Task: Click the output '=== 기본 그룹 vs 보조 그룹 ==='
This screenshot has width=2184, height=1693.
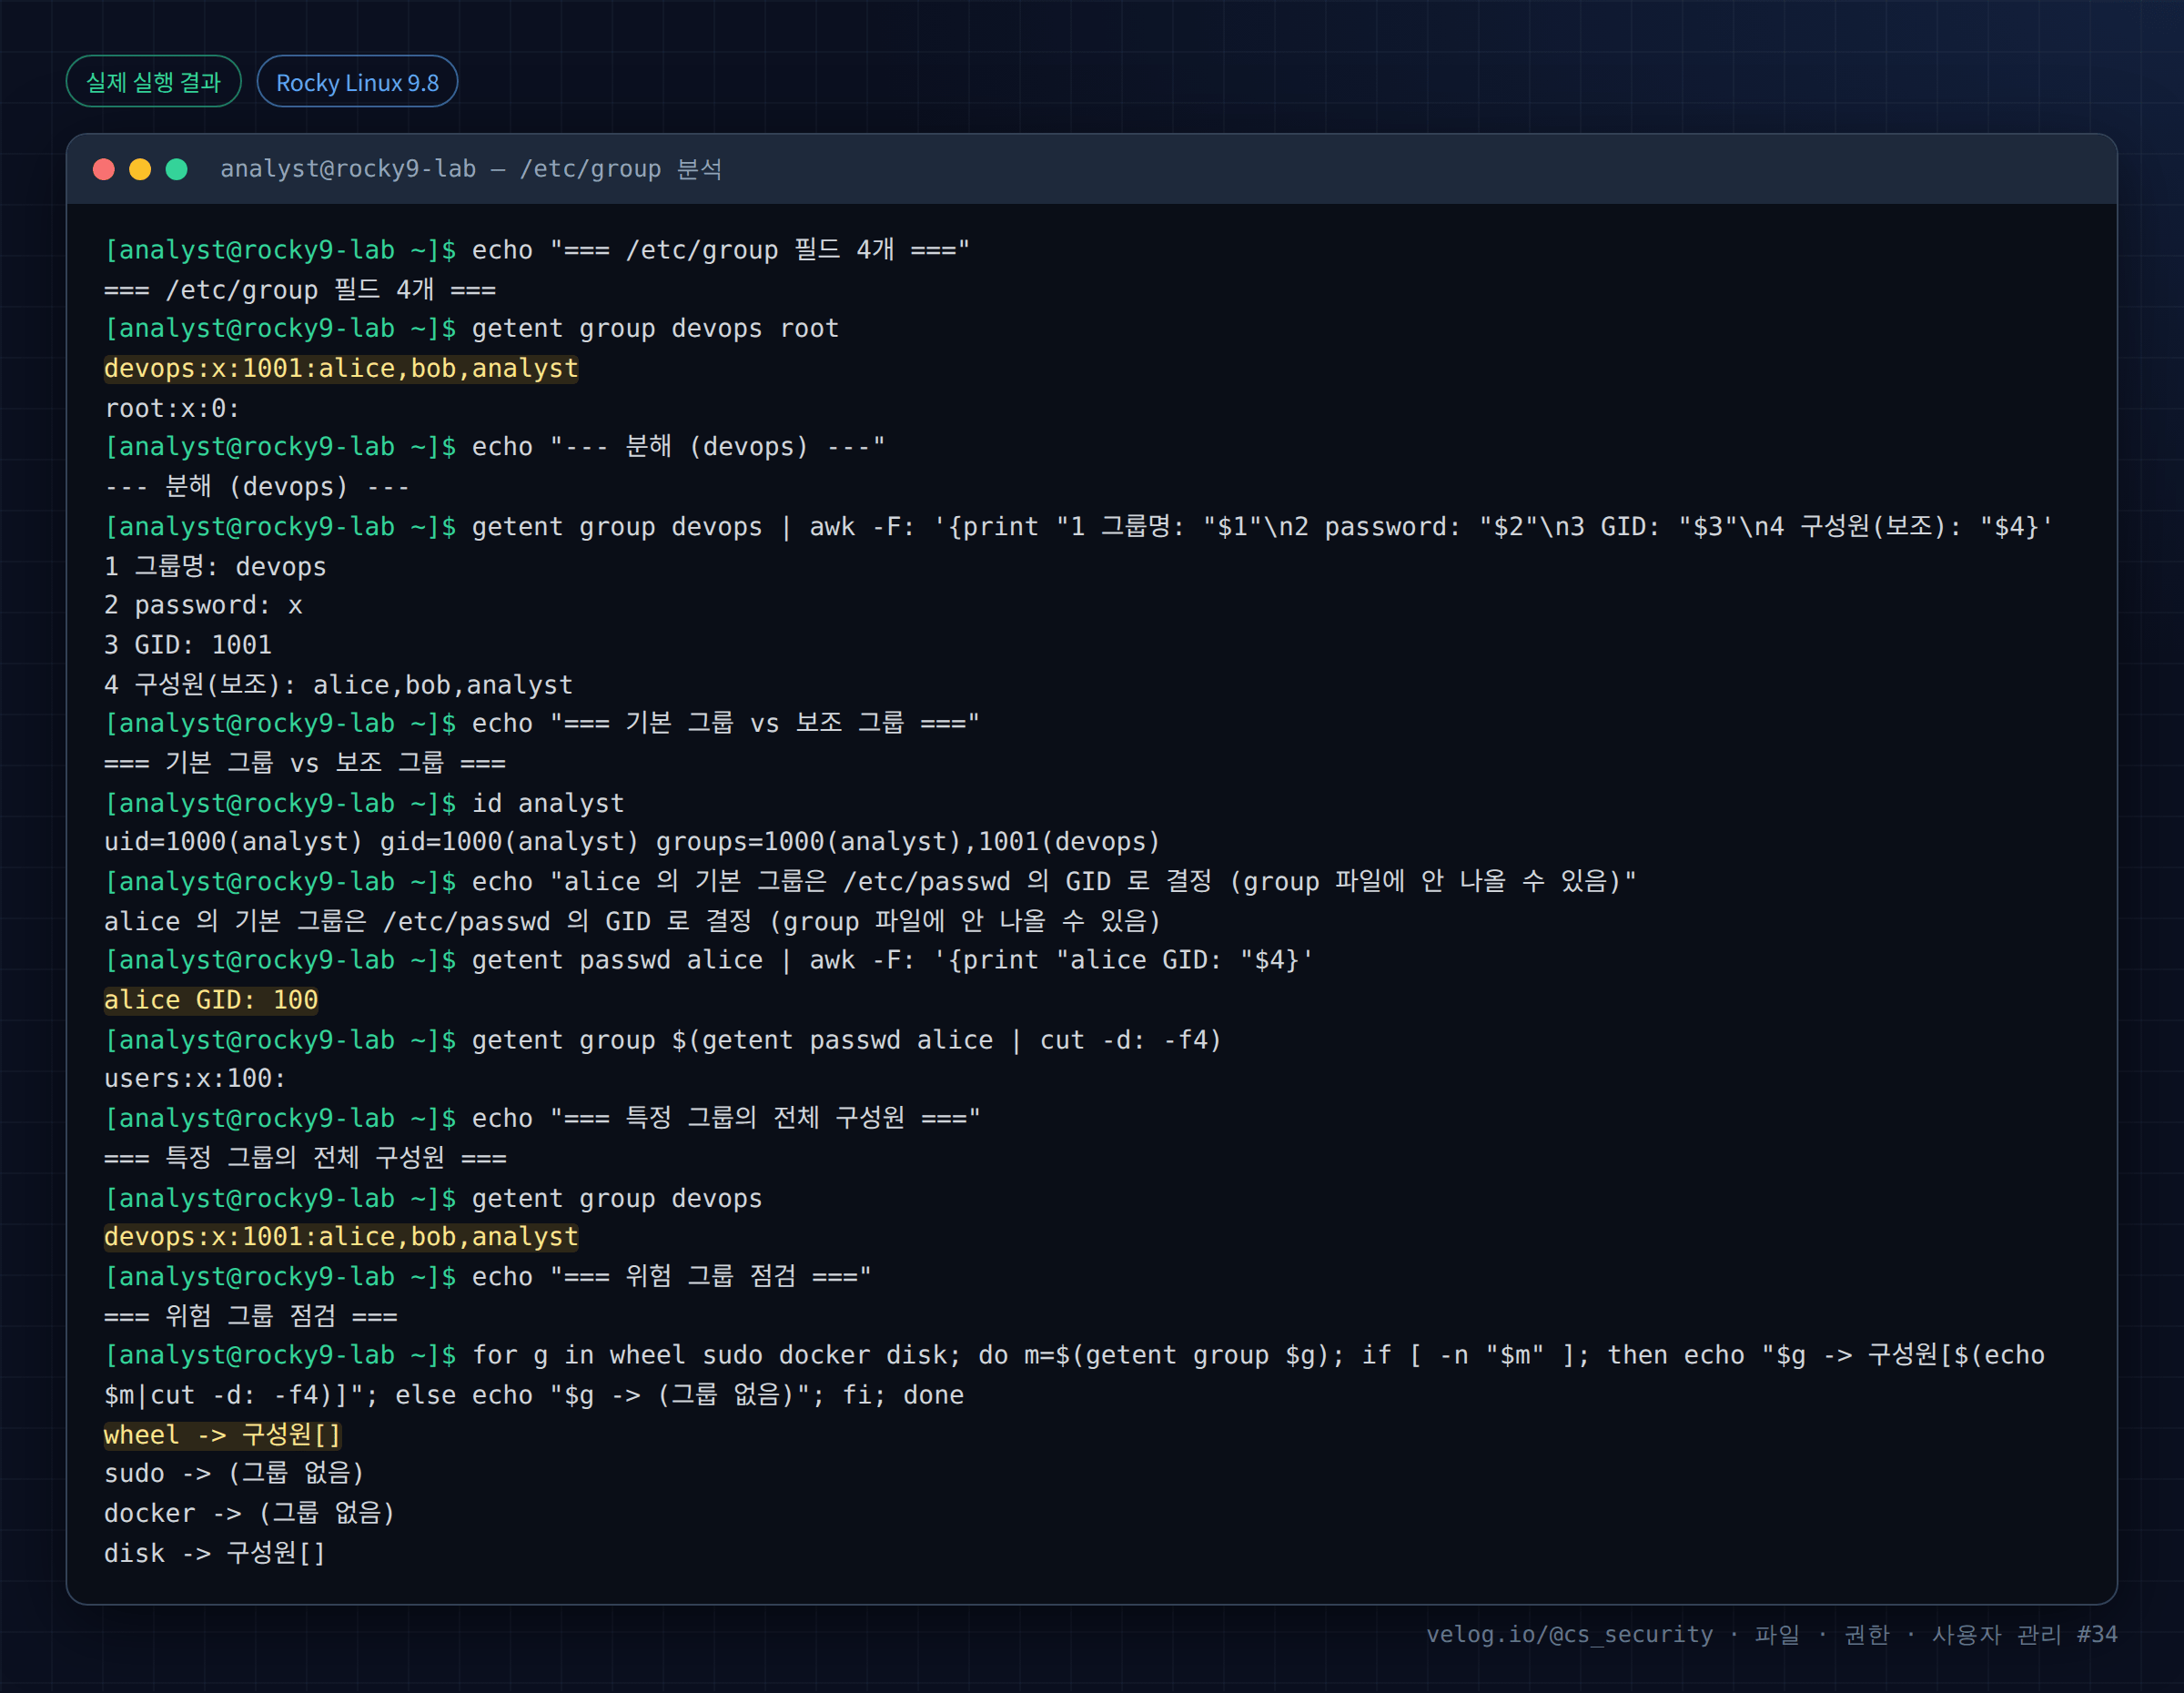Action: point(305,763)
